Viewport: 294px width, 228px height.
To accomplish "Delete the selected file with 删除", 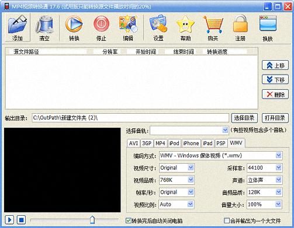I will point(275,94).
